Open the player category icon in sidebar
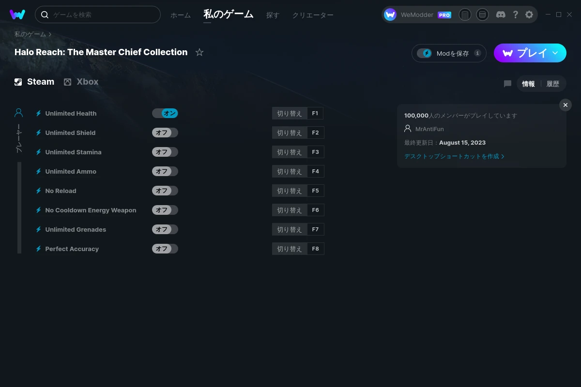 point(19,113)
